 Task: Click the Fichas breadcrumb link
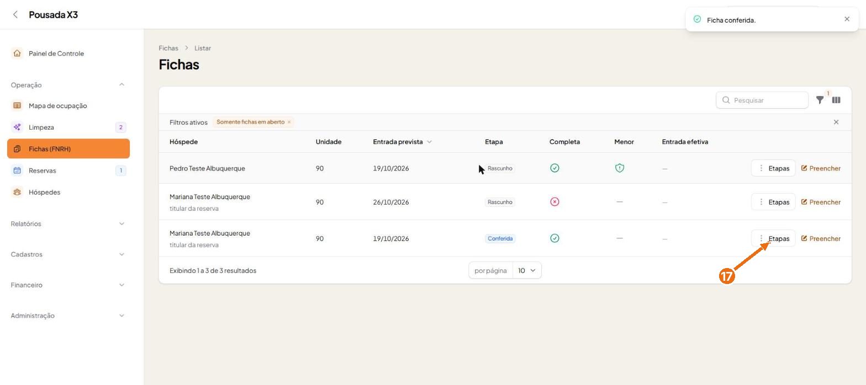click(x=168, y=48)
